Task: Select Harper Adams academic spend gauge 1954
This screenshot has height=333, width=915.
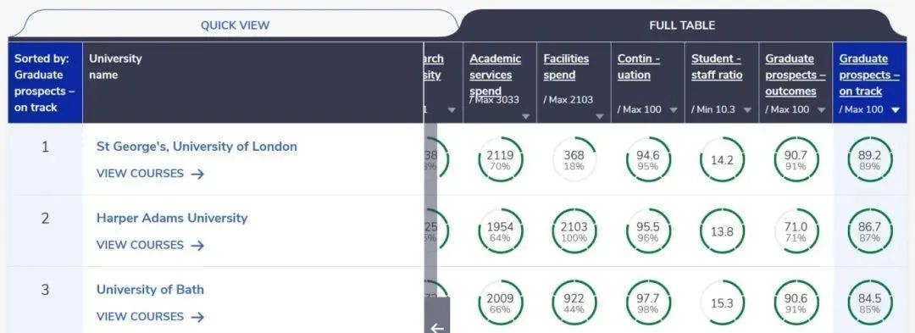Action: pos(500,231)
